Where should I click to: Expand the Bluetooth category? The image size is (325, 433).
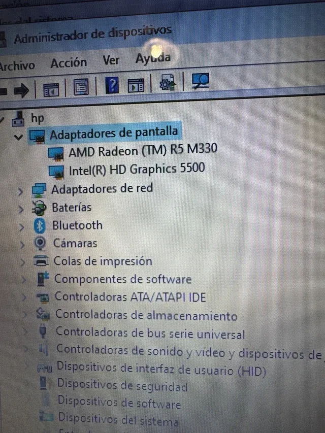(21, 227)
